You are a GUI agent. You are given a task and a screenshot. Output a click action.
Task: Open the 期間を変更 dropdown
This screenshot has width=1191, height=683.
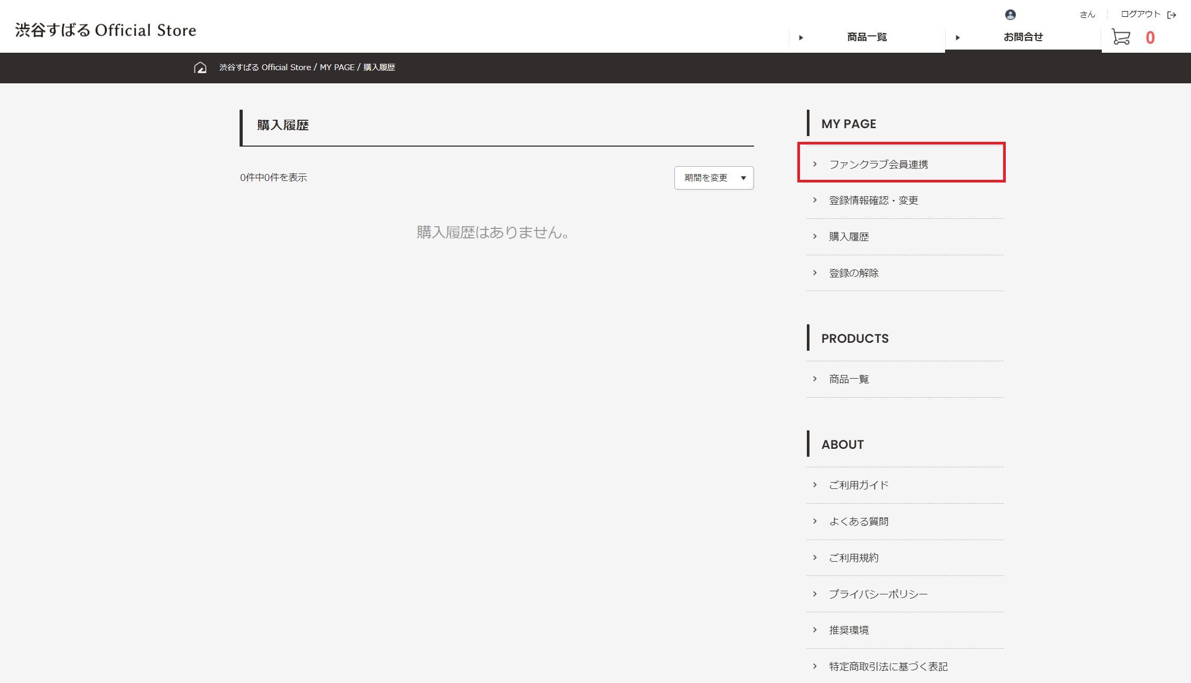706,178
